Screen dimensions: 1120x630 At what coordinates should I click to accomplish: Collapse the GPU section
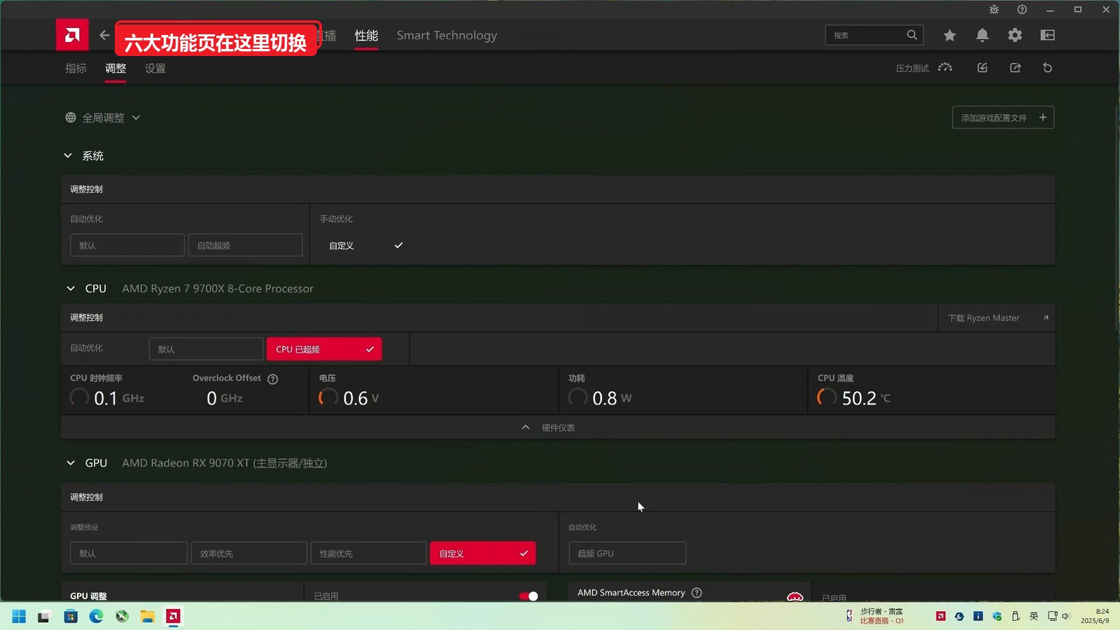click(70, 463)
